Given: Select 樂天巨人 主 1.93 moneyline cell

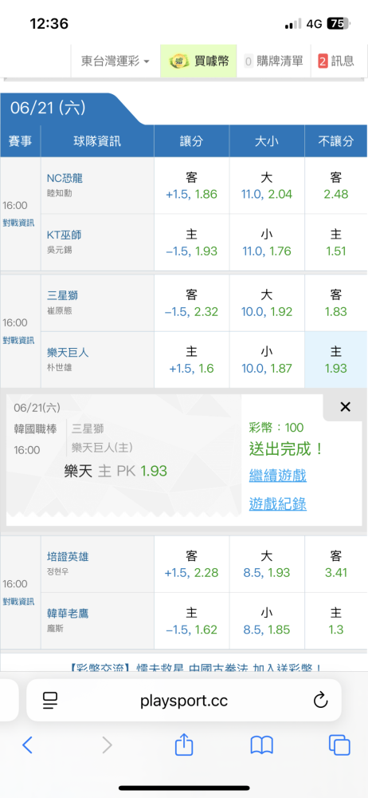Looking at the screenshot, I should coord(335,359).
